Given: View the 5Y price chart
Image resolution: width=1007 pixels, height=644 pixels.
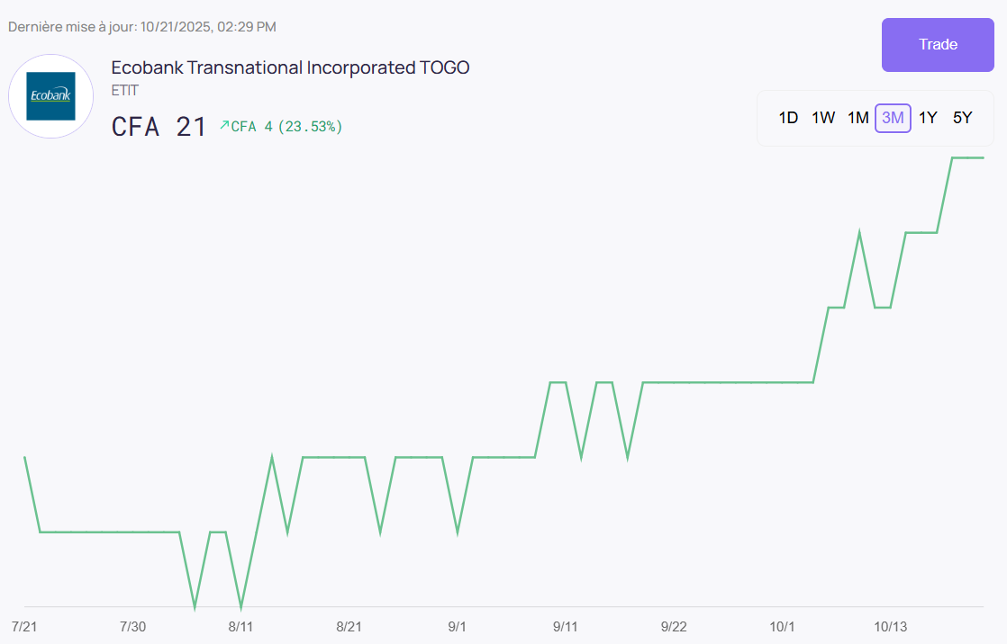Looking at the screenshot, I should 962,118.
